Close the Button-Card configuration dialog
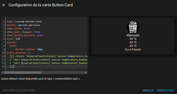The image size is (177, 94). (x=4, y=5)
